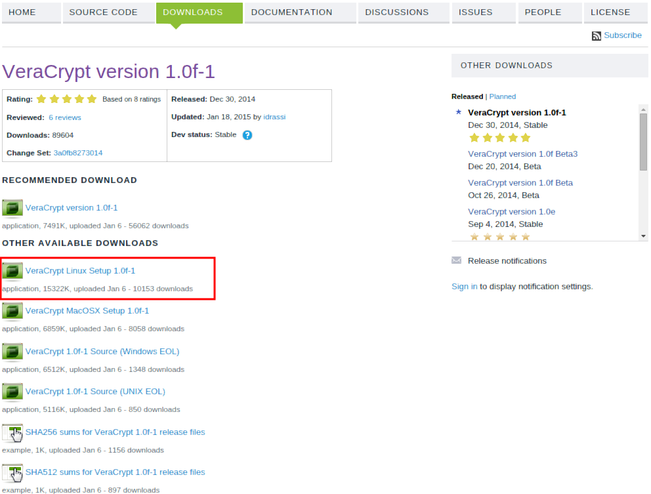Click the Other Downloads panel header

tap(550, 66)
